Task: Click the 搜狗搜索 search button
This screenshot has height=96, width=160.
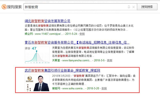Action: click(147, 7)
